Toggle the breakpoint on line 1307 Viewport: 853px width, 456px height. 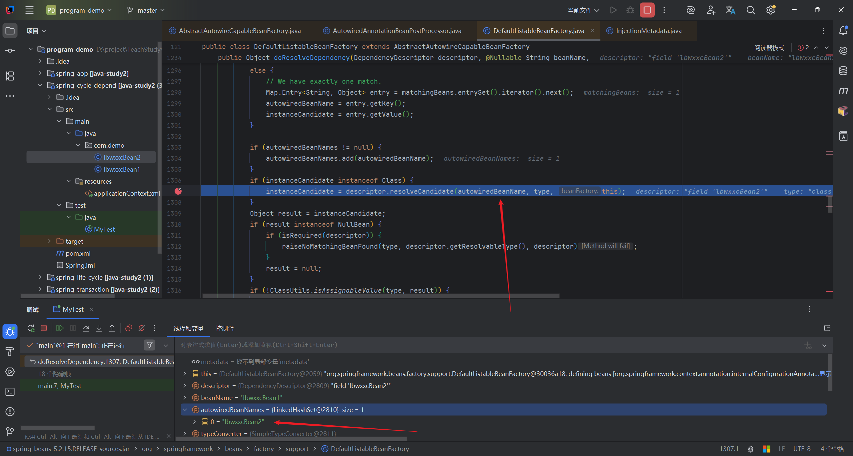(x=178, y=191)
